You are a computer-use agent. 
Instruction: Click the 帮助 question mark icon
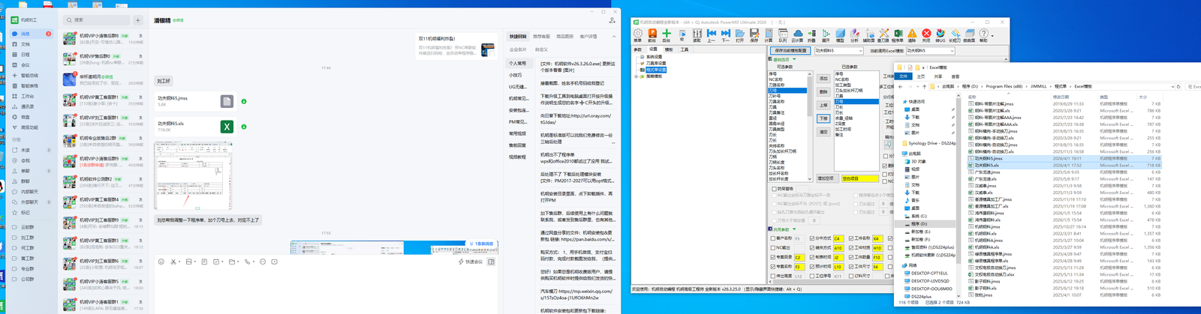click(x=983, y=34)
